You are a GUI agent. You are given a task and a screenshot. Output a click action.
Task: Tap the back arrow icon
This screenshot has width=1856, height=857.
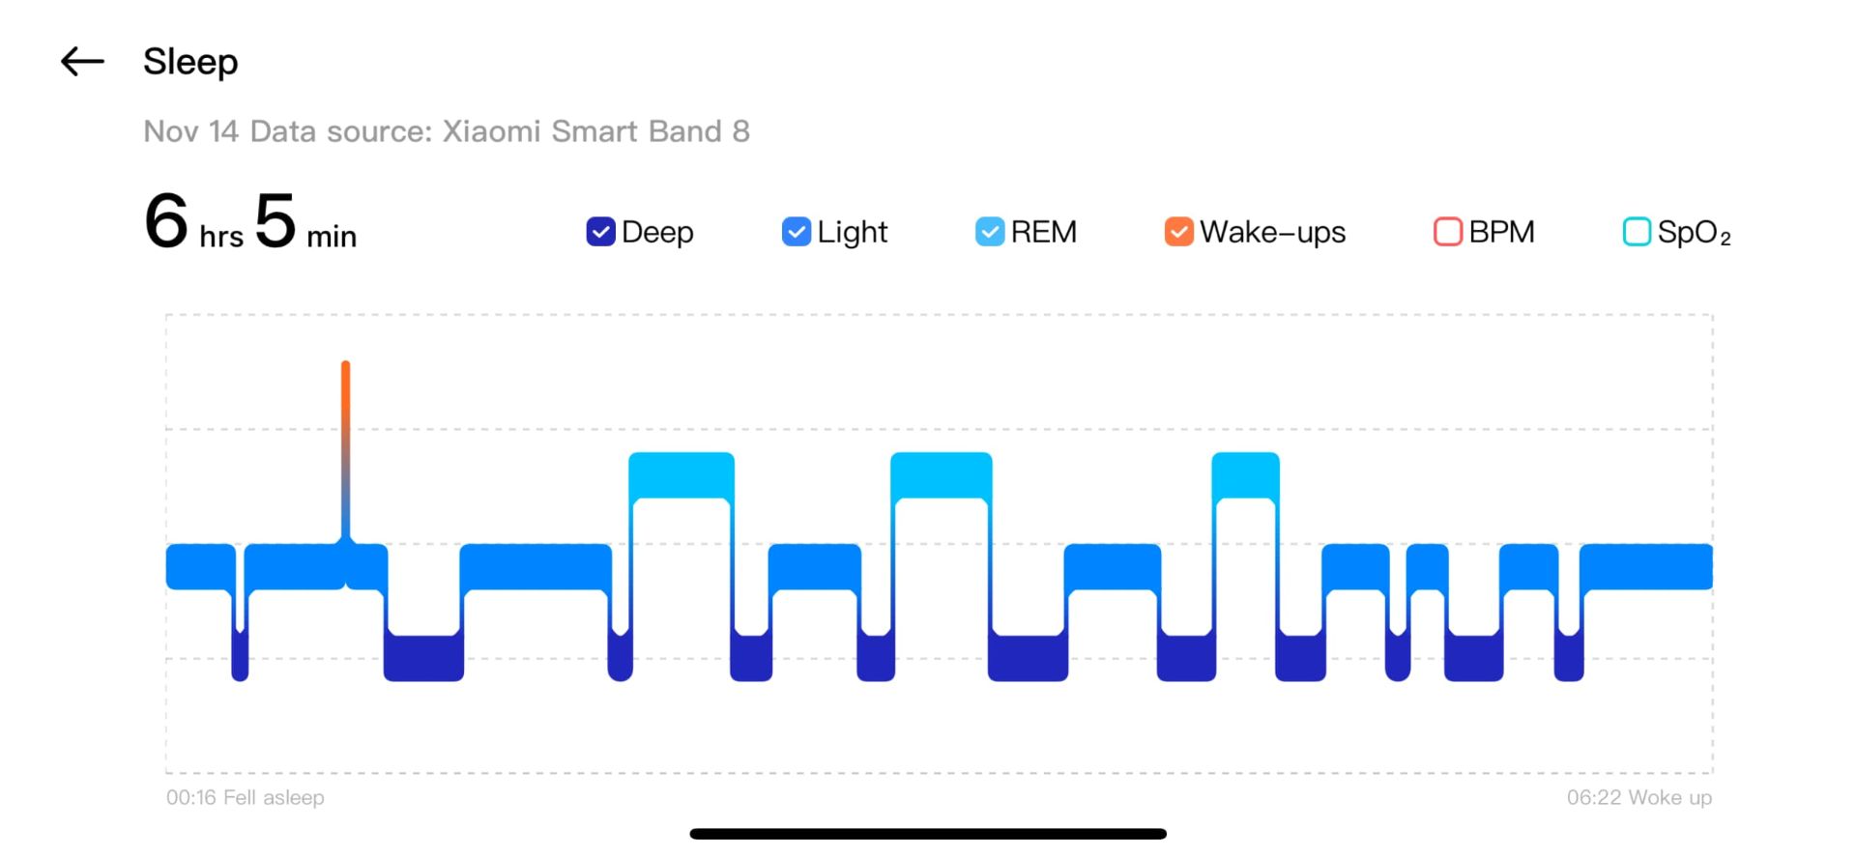(82, 62)
